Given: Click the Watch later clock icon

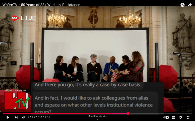Looking at the screenshot, I should (x=183, y=5).
